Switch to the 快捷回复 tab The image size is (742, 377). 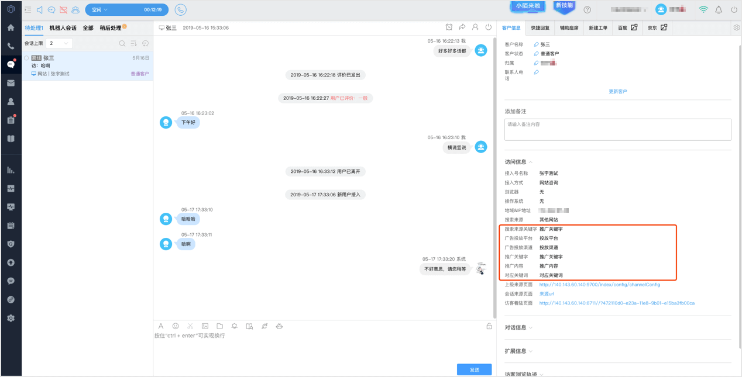tap(540, 28)
